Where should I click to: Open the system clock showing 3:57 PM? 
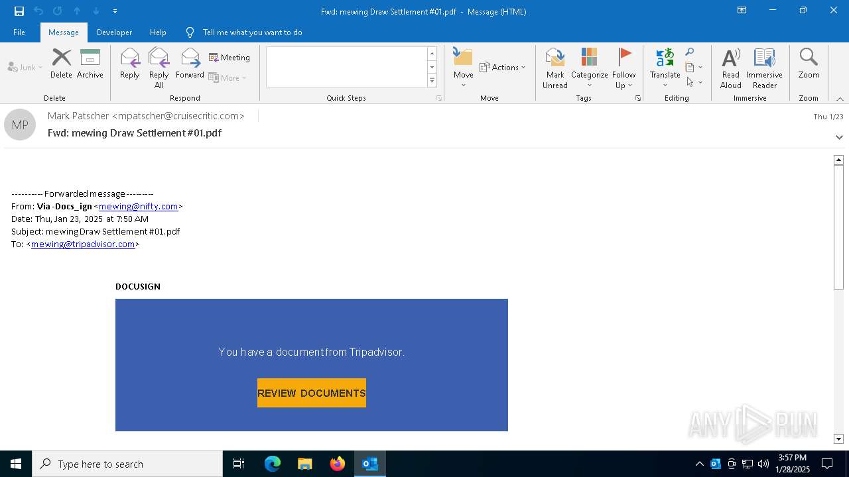[x=793, y=464]
